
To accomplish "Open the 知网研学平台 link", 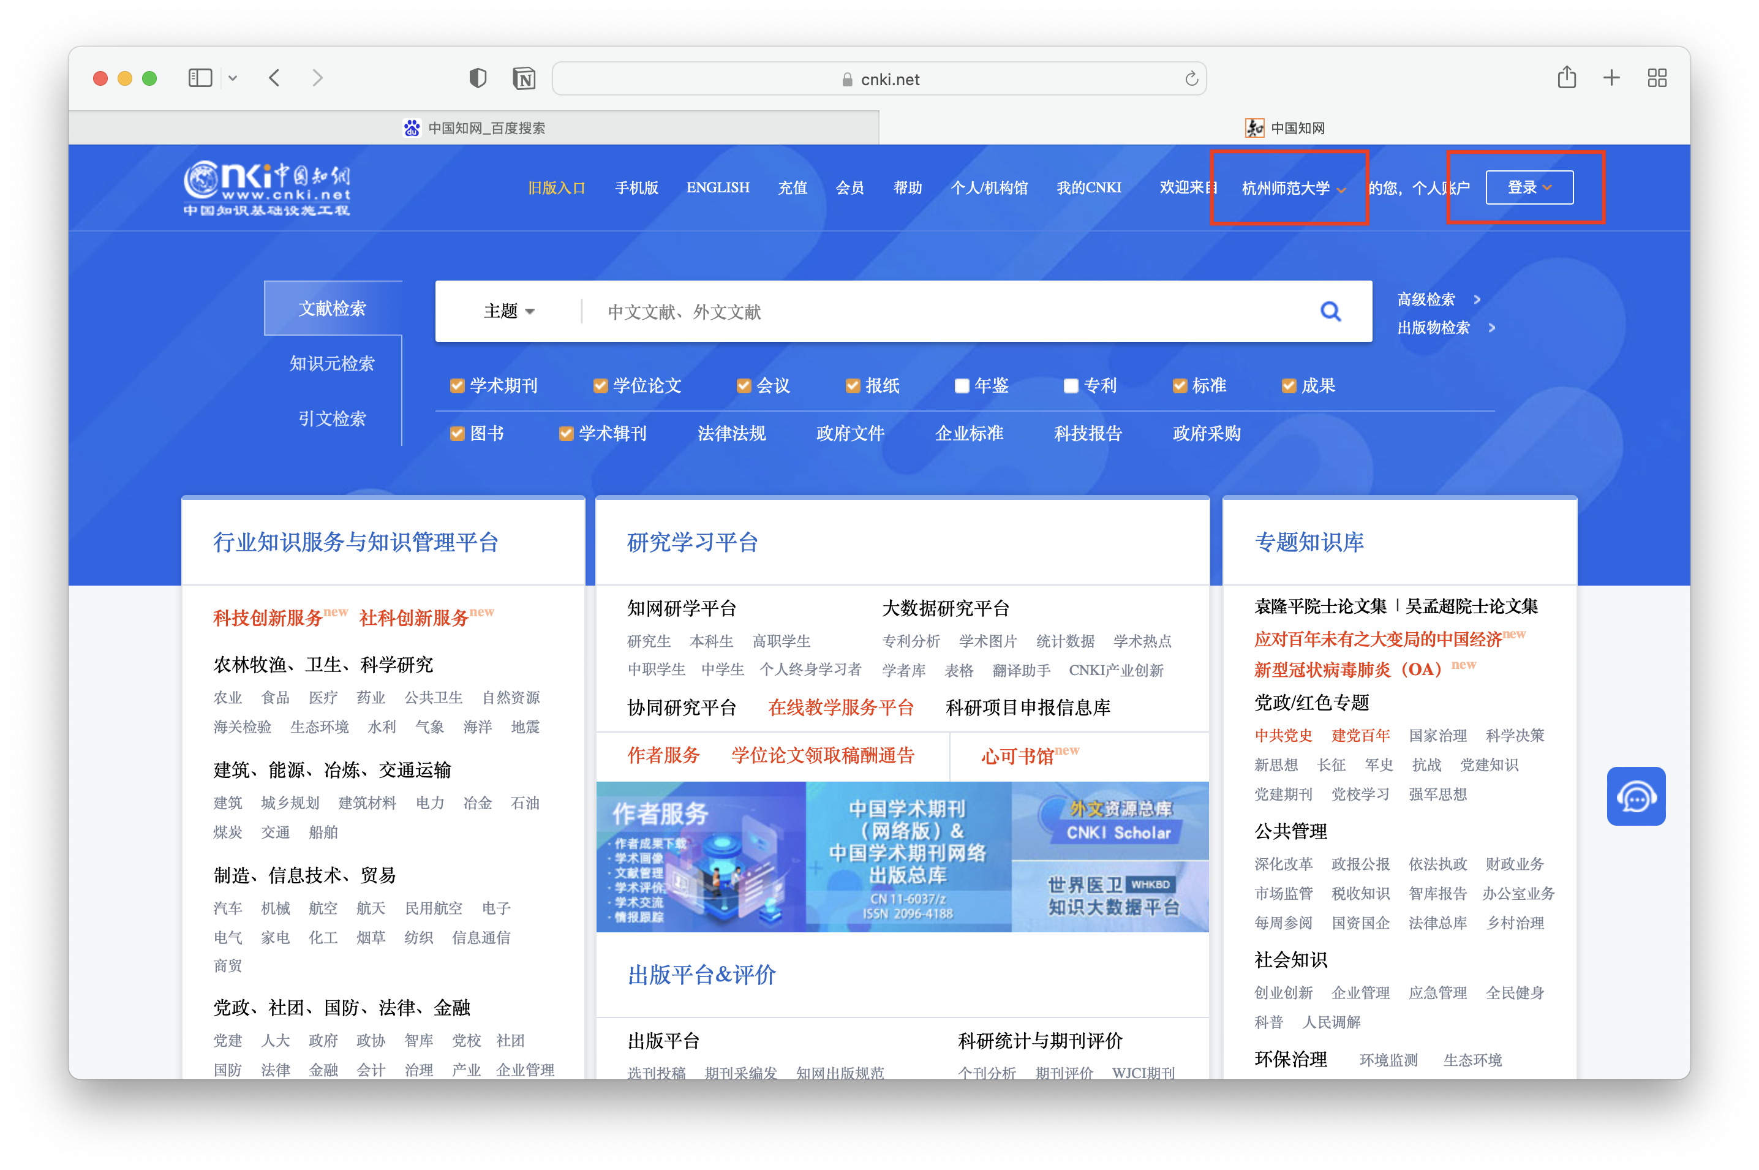I will point(681,608).
